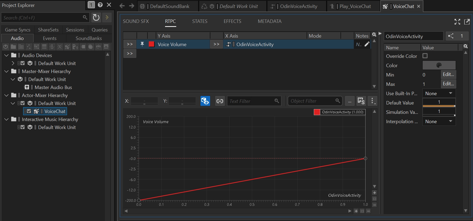Click the Project Explorer sync refresh icon
Viewport: 473px width, 221px height.
96,18
